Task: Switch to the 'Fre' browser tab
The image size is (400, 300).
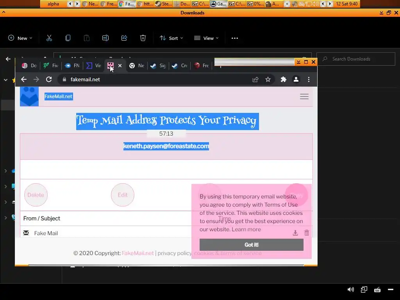Action: coord(201,66)
